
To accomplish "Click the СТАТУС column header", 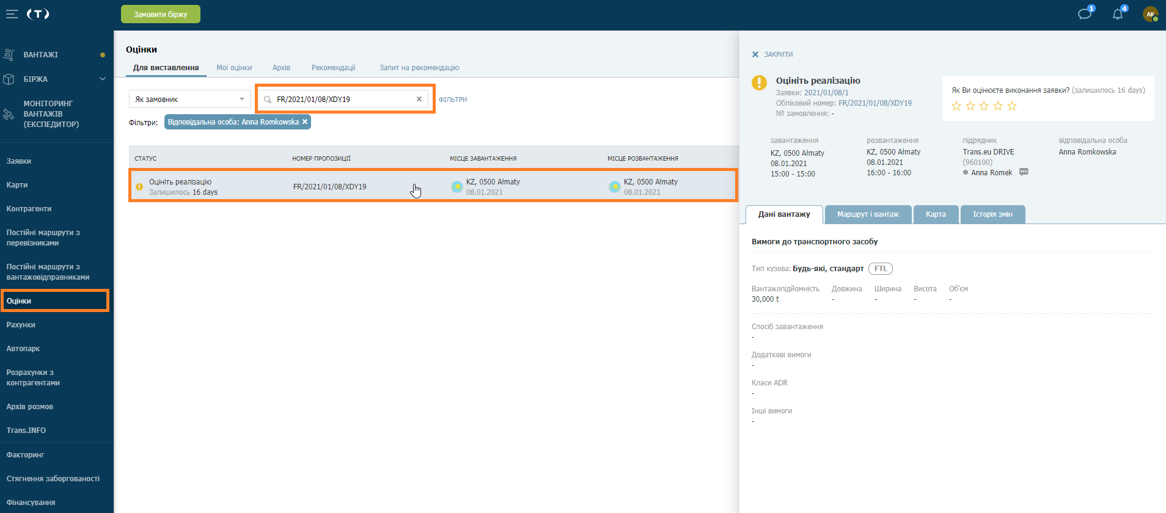I will point(145,159).
